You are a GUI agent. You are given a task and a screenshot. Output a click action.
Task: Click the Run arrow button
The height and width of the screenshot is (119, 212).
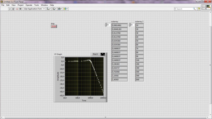tap(10, 9)
